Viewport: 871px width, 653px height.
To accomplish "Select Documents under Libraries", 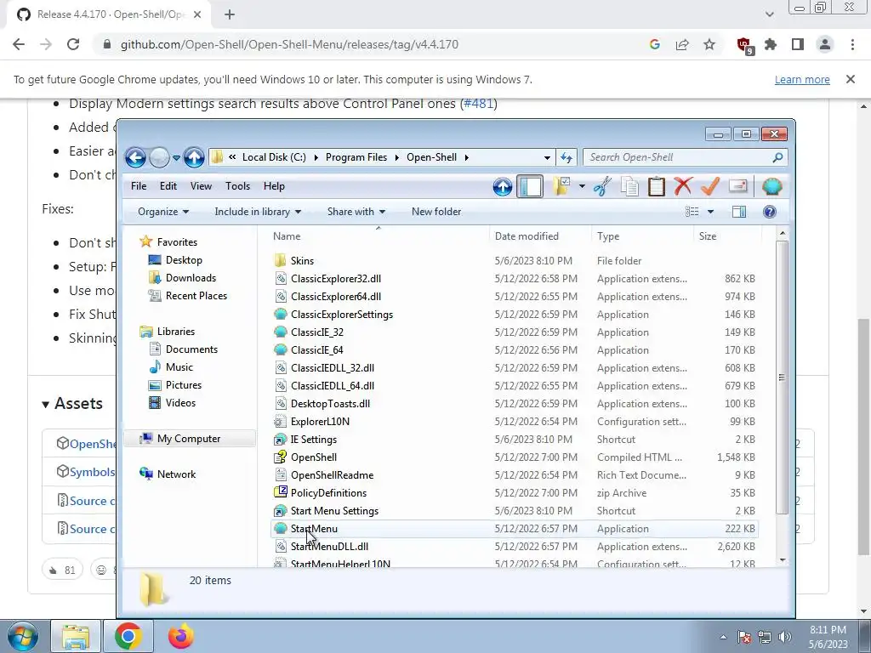I will [191, 349].
